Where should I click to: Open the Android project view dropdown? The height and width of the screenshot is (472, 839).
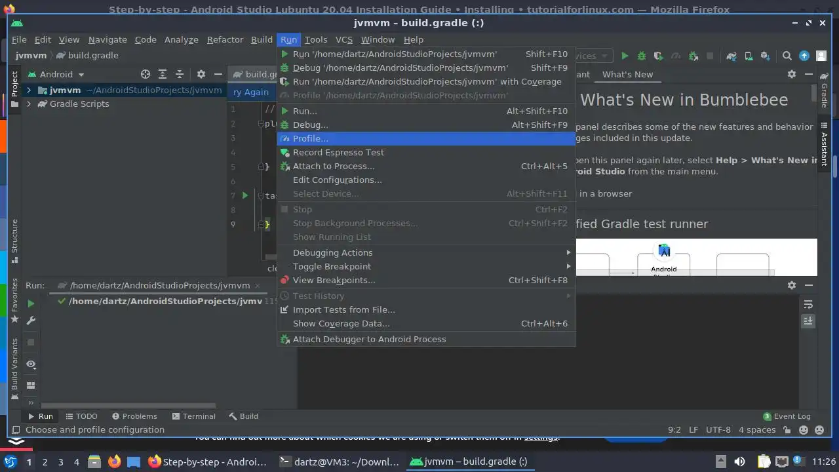coord(56,74)
